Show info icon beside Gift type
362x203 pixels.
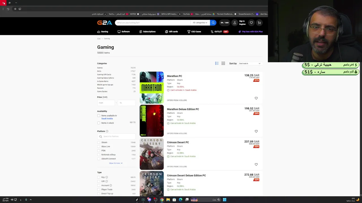(107, 181)
